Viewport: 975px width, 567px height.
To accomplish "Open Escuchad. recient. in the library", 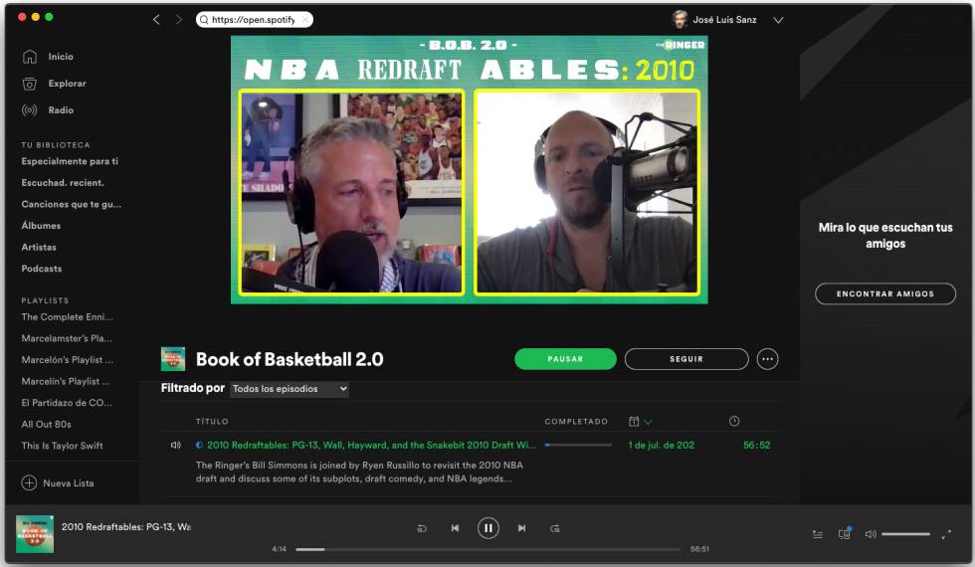I will [63, 183].
